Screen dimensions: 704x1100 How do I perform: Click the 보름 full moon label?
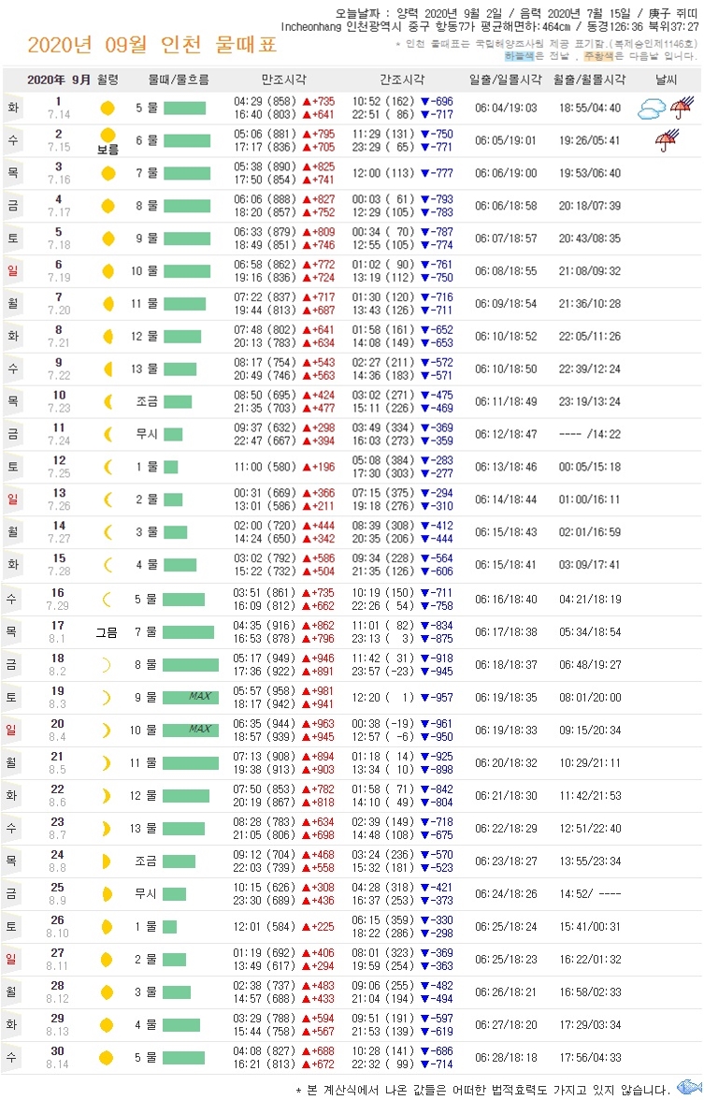[x=108, y=149]
